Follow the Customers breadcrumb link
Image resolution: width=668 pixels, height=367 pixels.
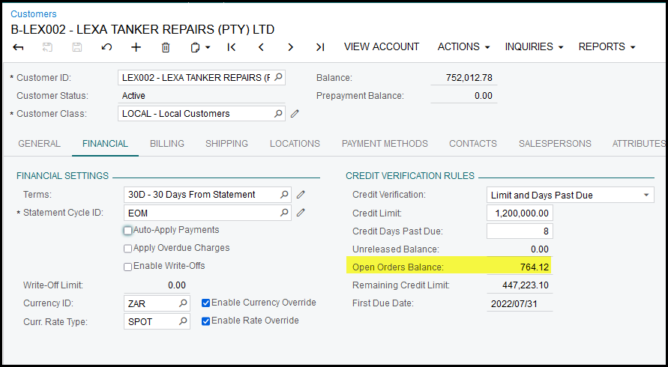[33, 14]
